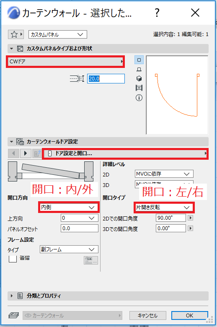Select the 2D symbol preview icon

(x=139, y=60)
